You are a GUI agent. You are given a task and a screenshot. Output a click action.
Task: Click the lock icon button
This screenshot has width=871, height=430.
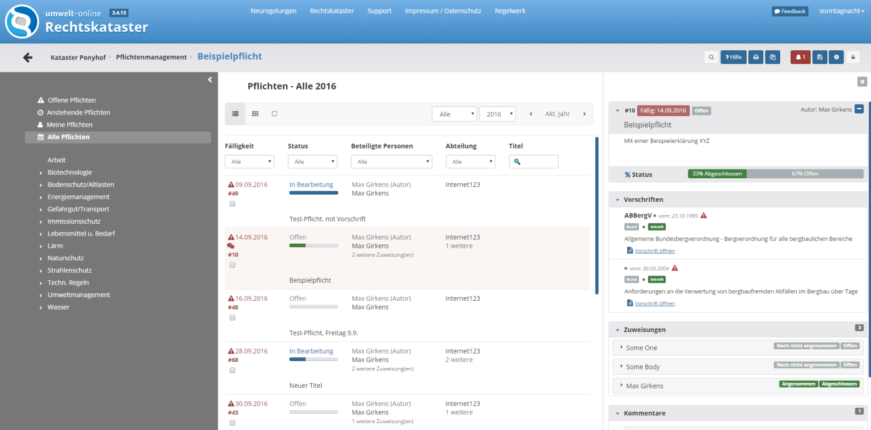coord(853,57)
